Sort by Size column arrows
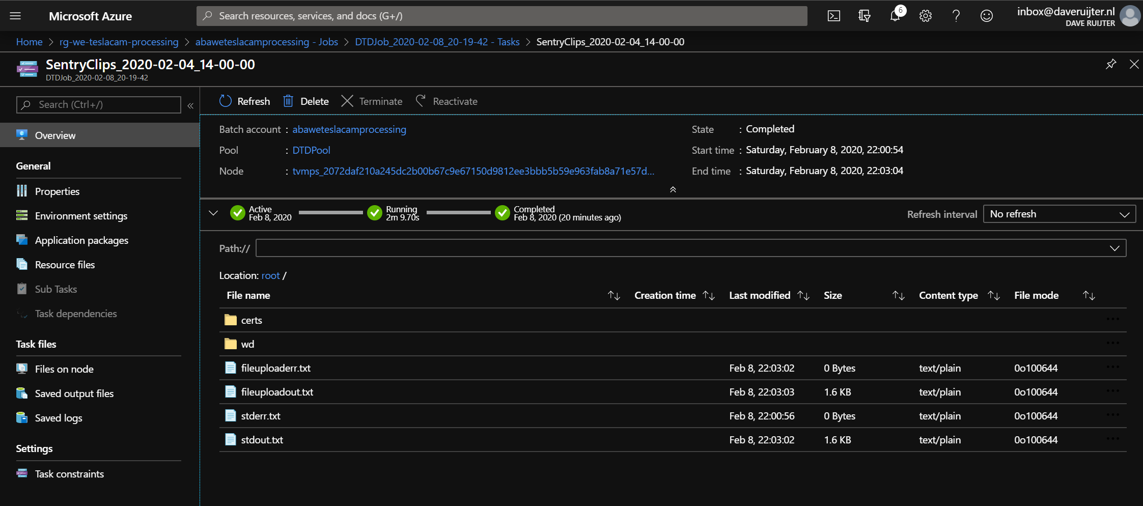Viewport: 1143px width, 506px height. click(899, 295)
